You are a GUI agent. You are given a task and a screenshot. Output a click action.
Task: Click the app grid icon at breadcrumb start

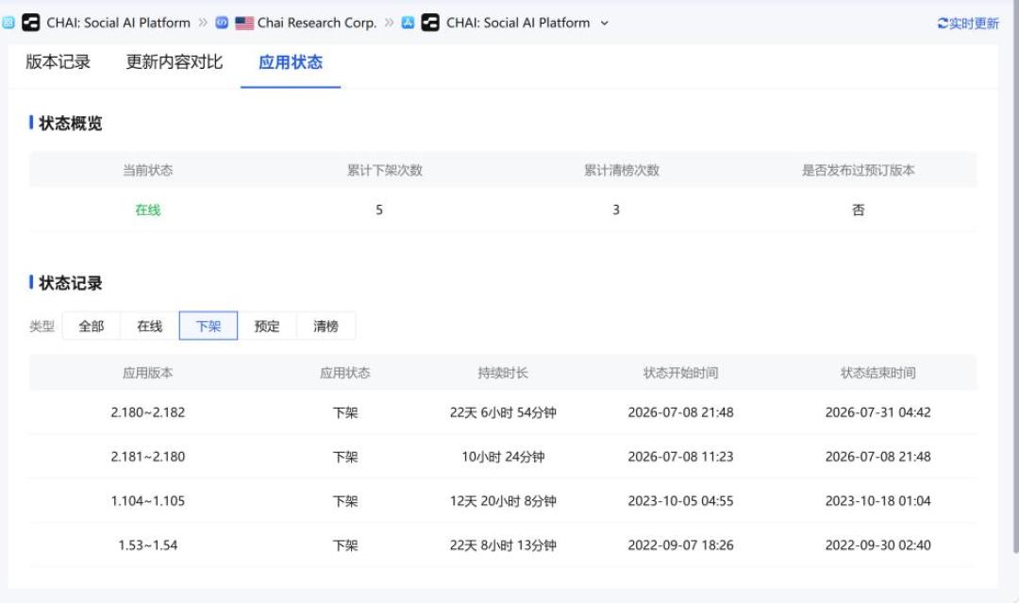8,23
